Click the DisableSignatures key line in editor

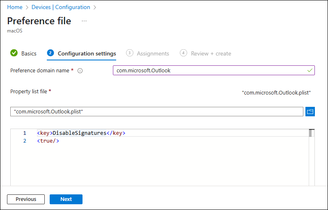coord(81,133)
